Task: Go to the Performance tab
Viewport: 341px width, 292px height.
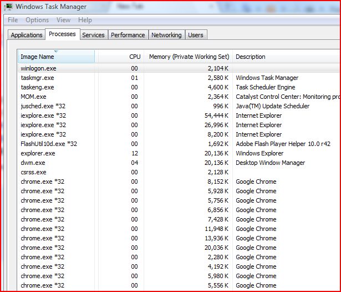Action: [x=128, y=35]
